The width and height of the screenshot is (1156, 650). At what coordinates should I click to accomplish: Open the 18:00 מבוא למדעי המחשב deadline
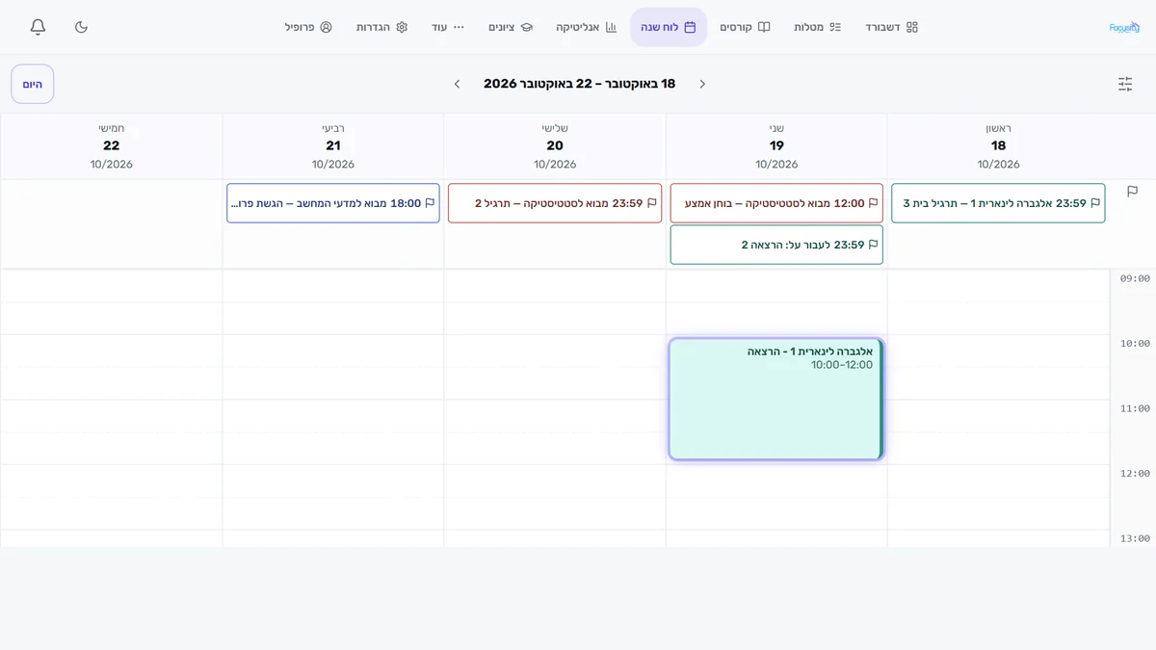point(333,203)
